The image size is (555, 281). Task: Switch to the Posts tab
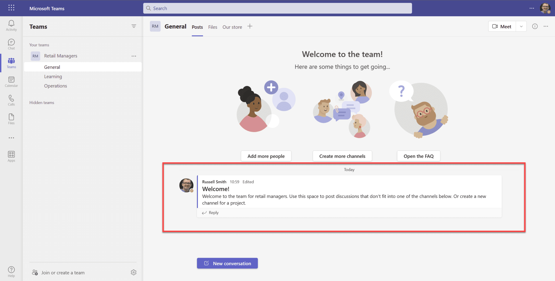coord(197,27)
